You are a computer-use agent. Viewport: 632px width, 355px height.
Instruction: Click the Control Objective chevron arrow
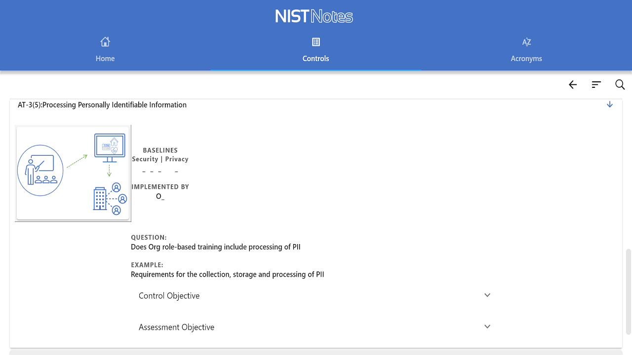(487, 295)
